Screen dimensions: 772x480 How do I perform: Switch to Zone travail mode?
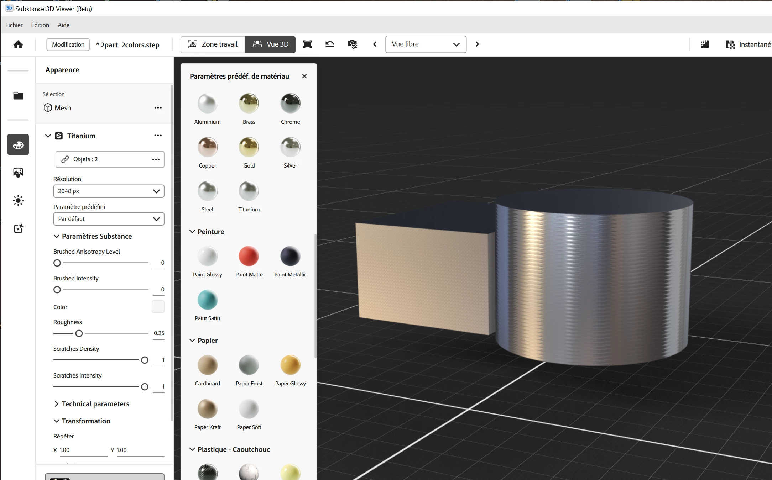tap(213, 44)
